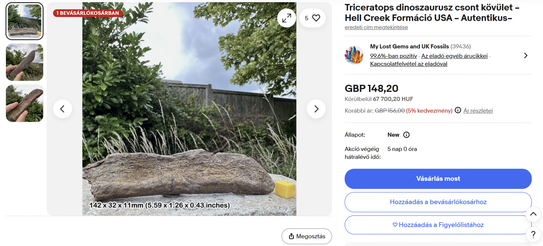The height and width of the screenshot is (246, 543).
Task: Click the seller's colorful avatar logo
Action: (x=354, y=55)
